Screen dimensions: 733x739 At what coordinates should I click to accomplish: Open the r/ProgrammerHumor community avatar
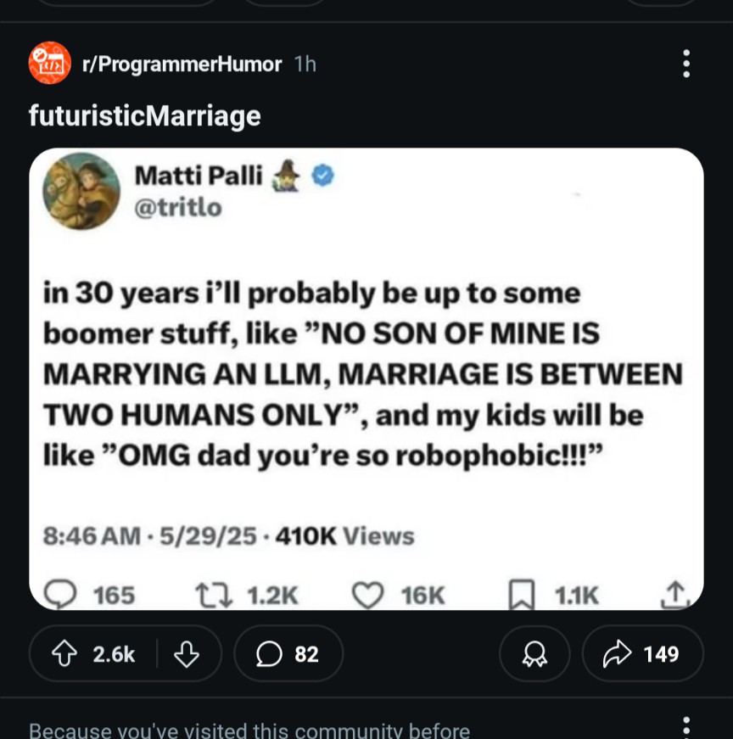pos(49,63)
